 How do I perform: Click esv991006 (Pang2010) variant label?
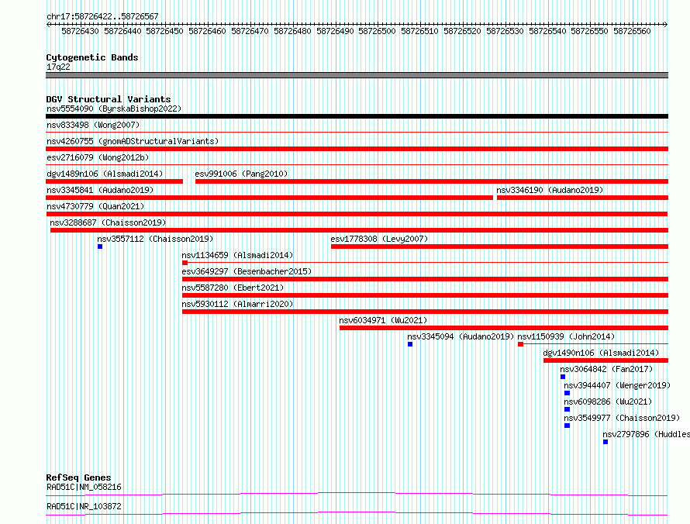point(241,174)
